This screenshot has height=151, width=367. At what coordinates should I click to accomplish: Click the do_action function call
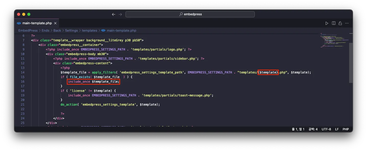pyautogui.click(x=69, y=105)
